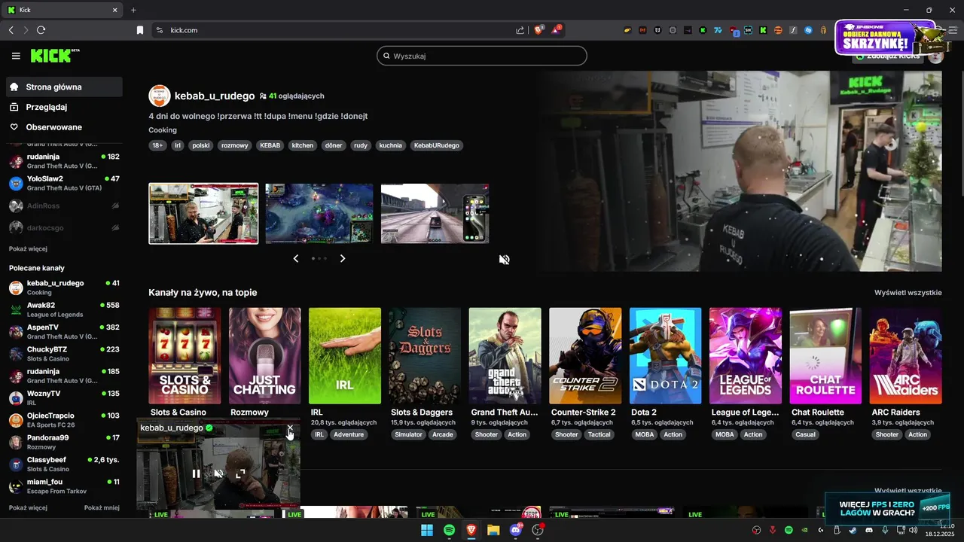This screenshot has width=964, height=542.
Task: Click the share icon in address bar
Action: (520, 30)
